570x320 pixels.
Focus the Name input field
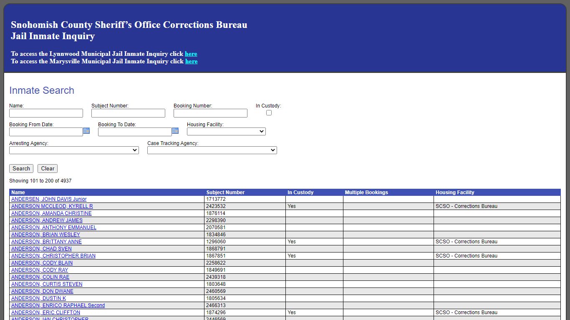click(x=46, y=113)
